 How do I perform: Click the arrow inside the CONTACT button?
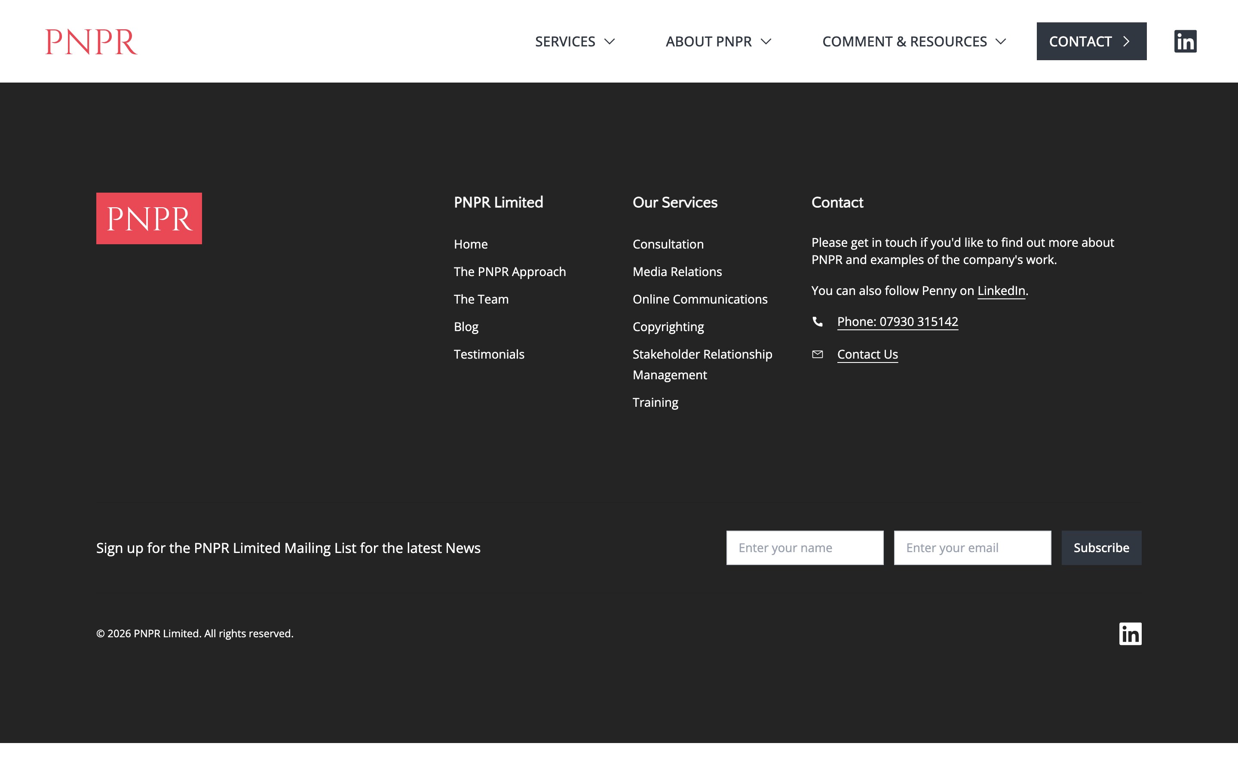(x=1127, y=41)
